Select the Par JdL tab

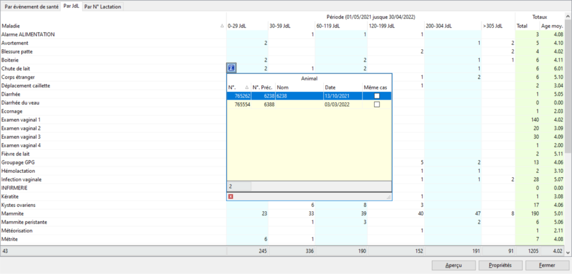click(71, 7)
